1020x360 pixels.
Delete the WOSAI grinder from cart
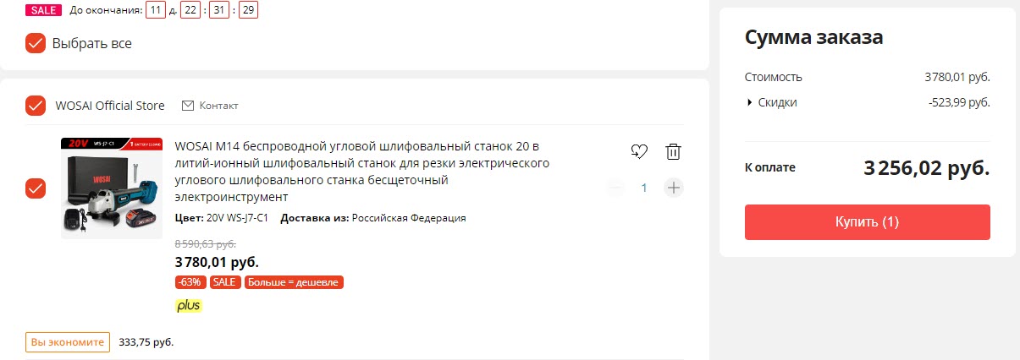point(673,152)
